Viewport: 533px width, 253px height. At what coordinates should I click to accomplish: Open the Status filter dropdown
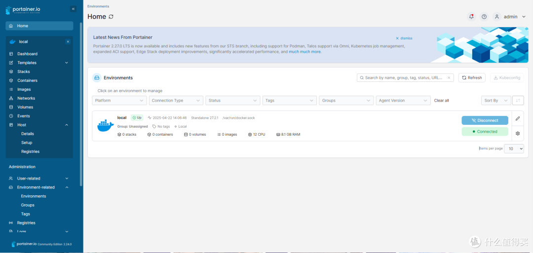233,101
